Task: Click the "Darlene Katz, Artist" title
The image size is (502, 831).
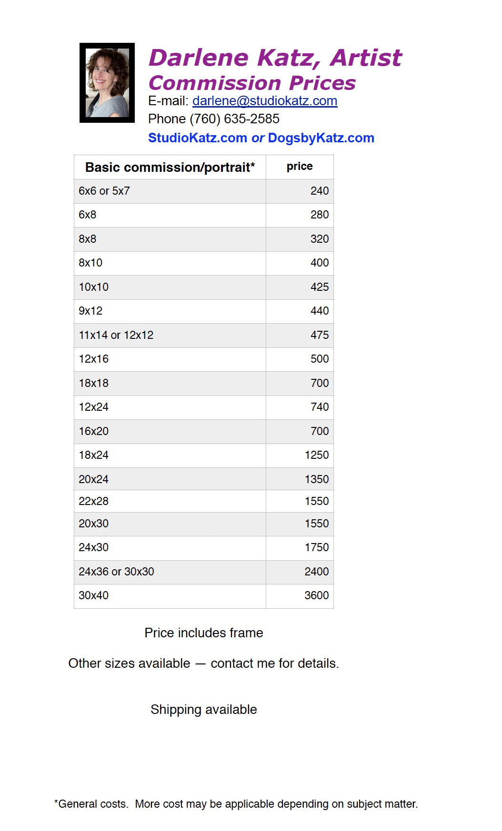Action: click(275, 58)
